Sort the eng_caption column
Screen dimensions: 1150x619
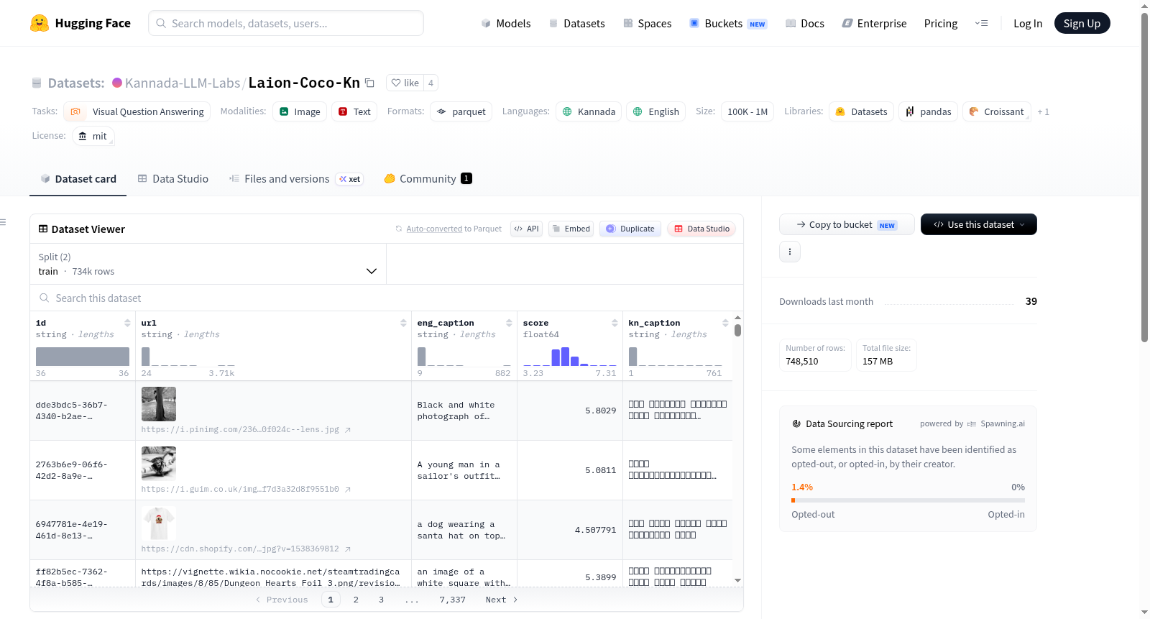coord(509,323)
